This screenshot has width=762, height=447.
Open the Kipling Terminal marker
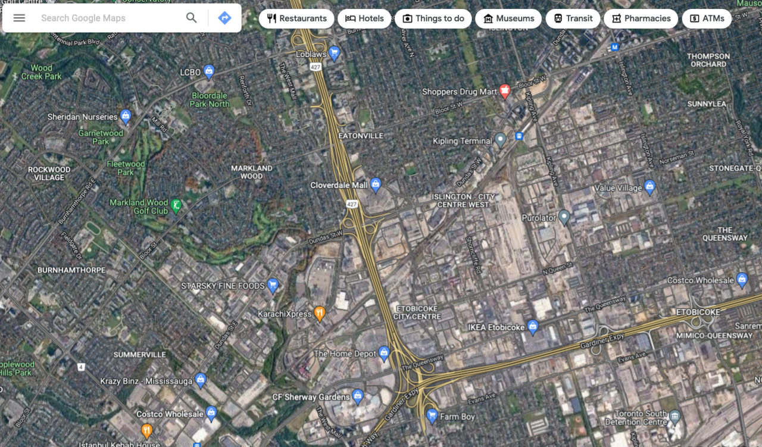click(x=501, y=140)
